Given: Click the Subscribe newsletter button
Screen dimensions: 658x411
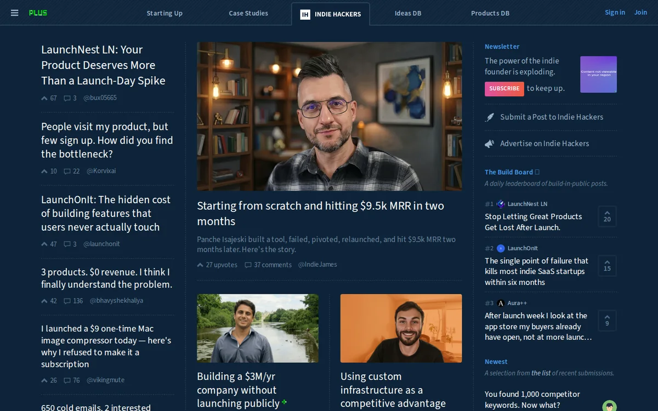Looking at the screenshot, I should (504, 89).
